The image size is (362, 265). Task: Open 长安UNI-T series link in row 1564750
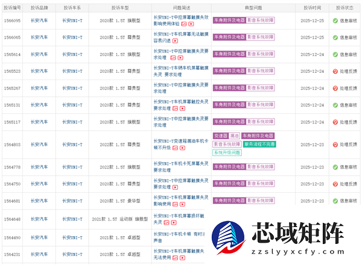74,184
